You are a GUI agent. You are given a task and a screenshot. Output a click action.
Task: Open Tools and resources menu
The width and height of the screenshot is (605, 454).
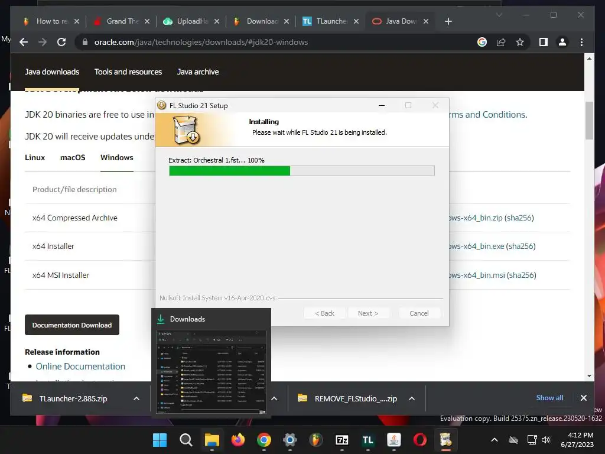click(x=128, y=72)
